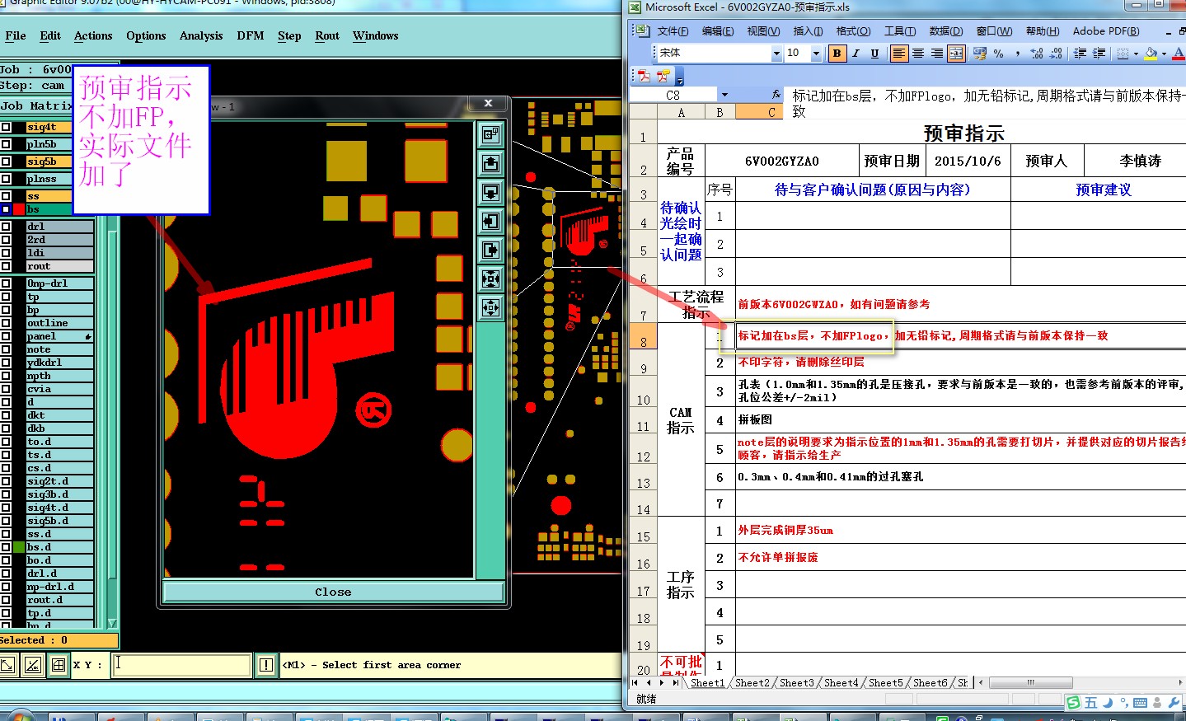
Task: Select the panel layer row
Action: point(59,336)
